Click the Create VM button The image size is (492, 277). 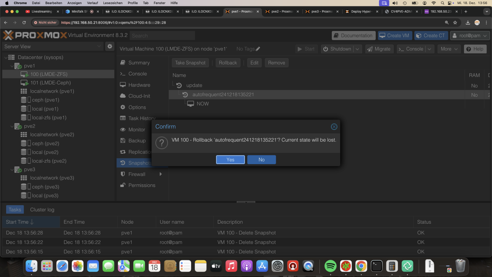[x=395, y=35]
